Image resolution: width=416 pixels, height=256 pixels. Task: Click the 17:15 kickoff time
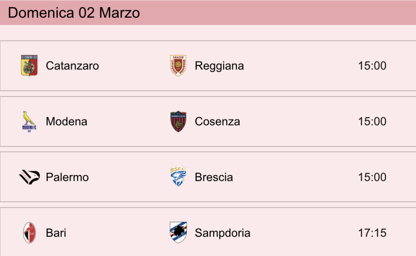(x=372, y=233)
